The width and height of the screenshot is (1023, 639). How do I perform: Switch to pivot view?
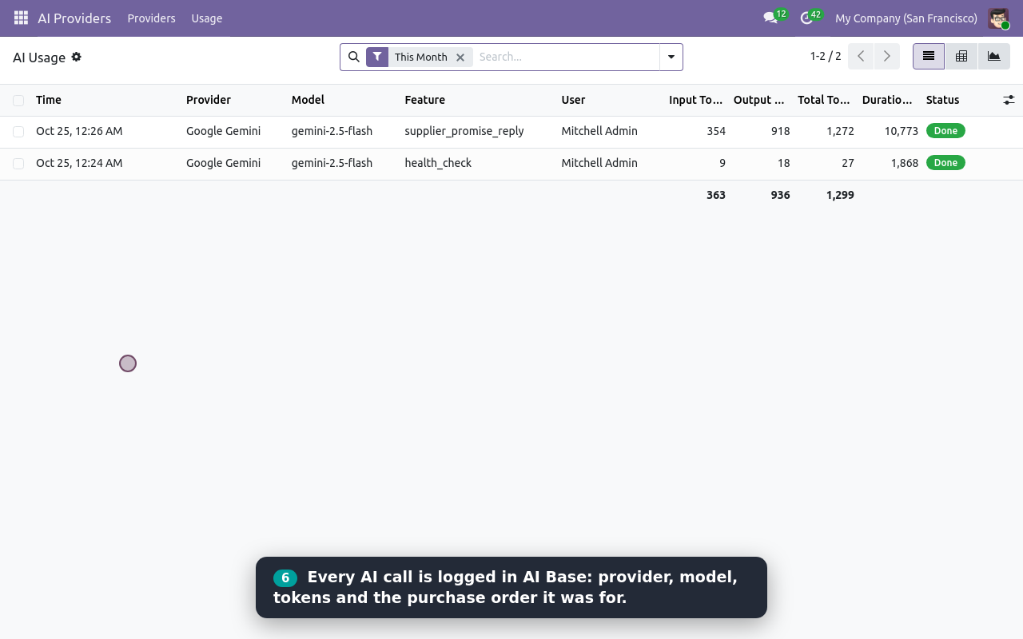tap(961, 57)
